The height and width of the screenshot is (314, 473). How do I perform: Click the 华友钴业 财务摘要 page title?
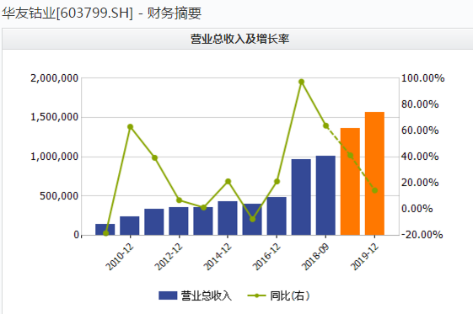(101, 13)
